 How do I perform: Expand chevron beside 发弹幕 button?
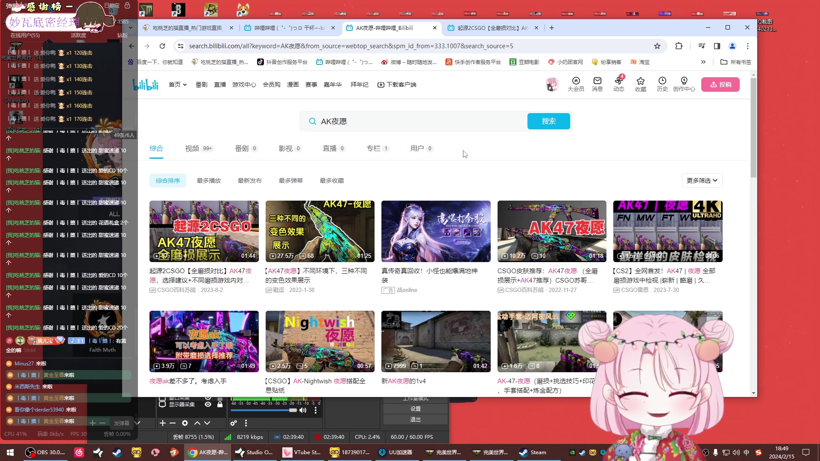pos(137,423)
